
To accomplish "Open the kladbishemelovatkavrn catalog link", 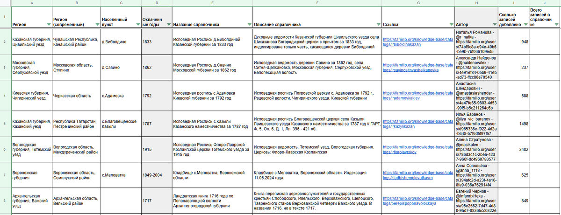I will click(417, 174).
